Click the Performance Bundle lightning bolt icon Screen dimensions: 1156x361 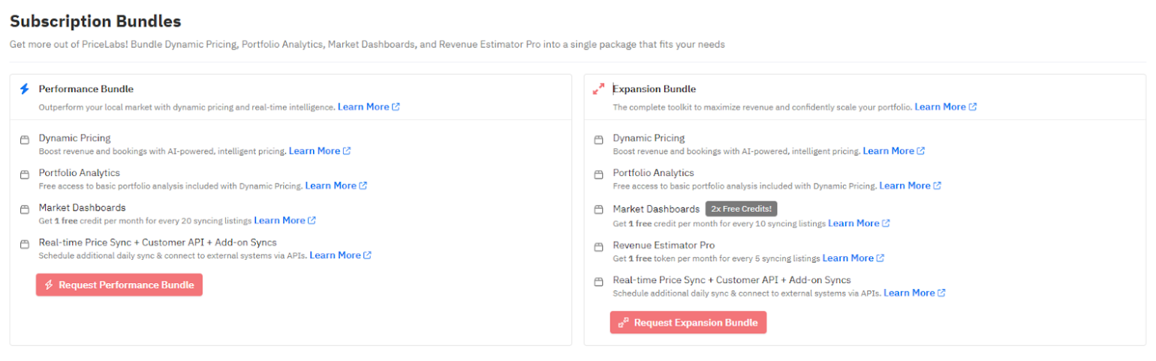pos(25,89)
